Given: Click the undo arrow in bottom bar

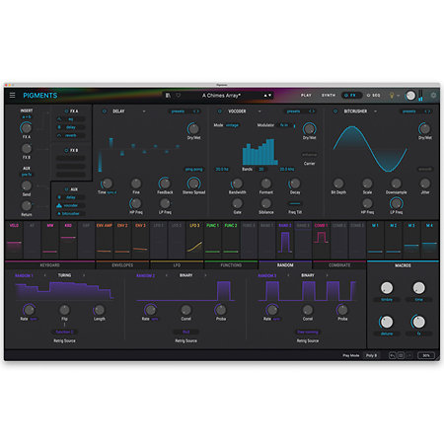Looking at the screenshot, I should [x=393, y=355].
